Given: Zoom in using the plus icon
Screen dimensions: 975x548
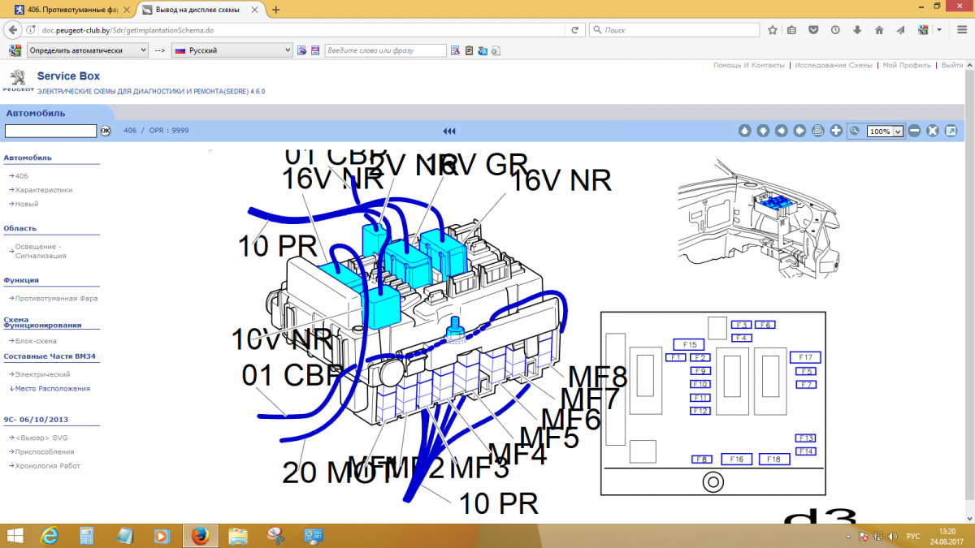Looking at the screenshot, I should coord(835,131).
